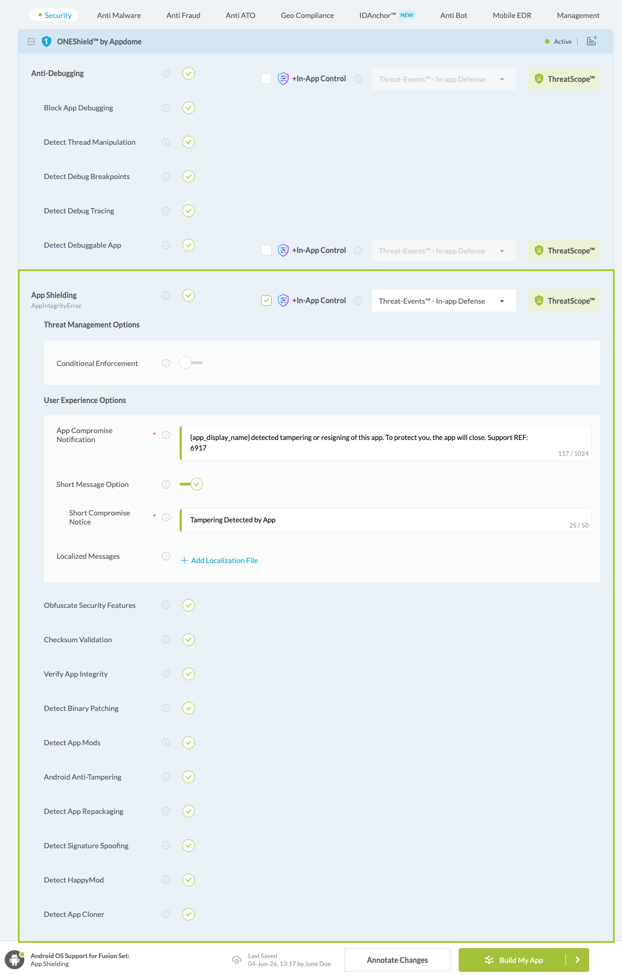Click the add-note icon in ONEShield header
622x975 pixels.
[x=592, y=41]
